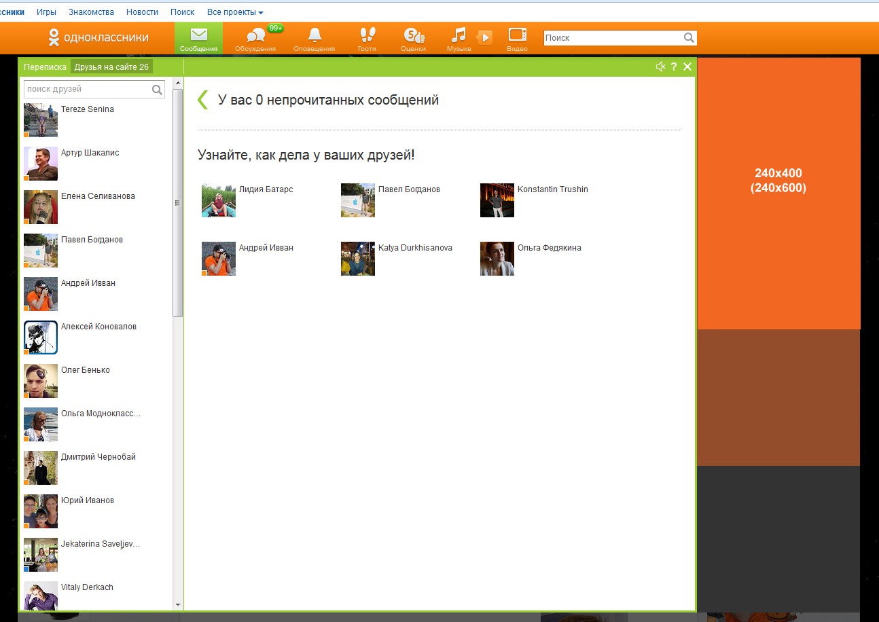879x622 pixels.
Task: Click the name Katya Durkhisanova
Action: [415, 248]
